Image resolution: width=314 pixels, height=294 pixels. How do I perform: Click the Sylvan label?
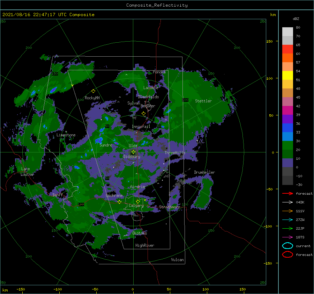pyautogui.click(x=134, y=103)
